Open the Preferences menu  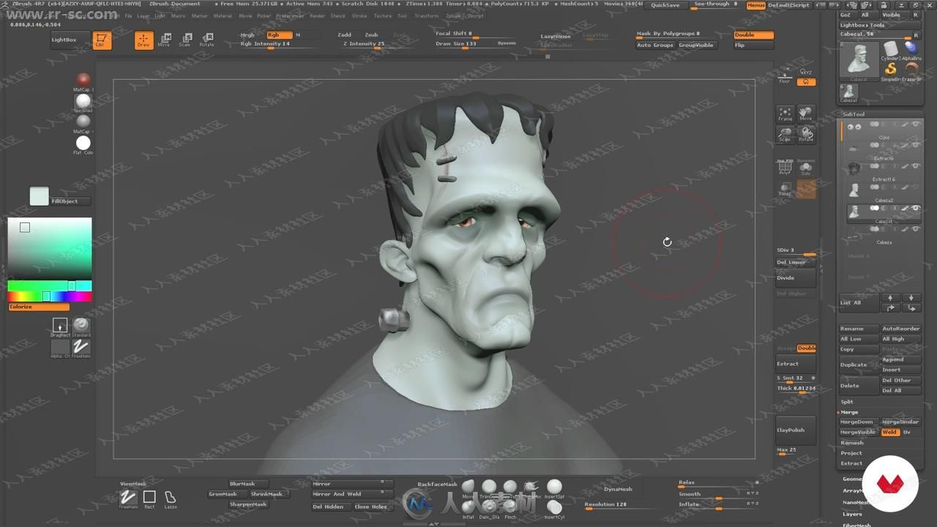[x=290, y=15]
